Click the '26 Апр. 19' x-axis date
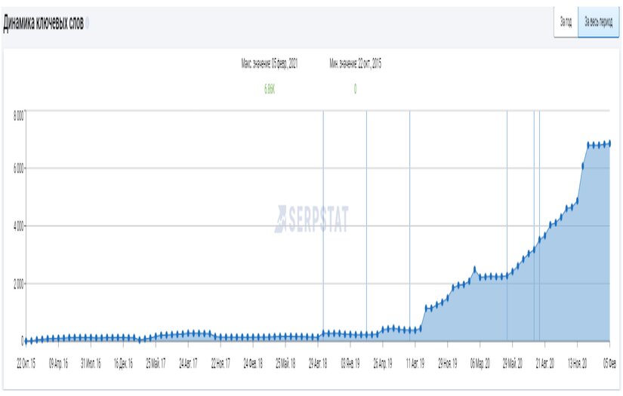Screen dimensions: 623x396 pyautogui.click(x=383, y=364)
